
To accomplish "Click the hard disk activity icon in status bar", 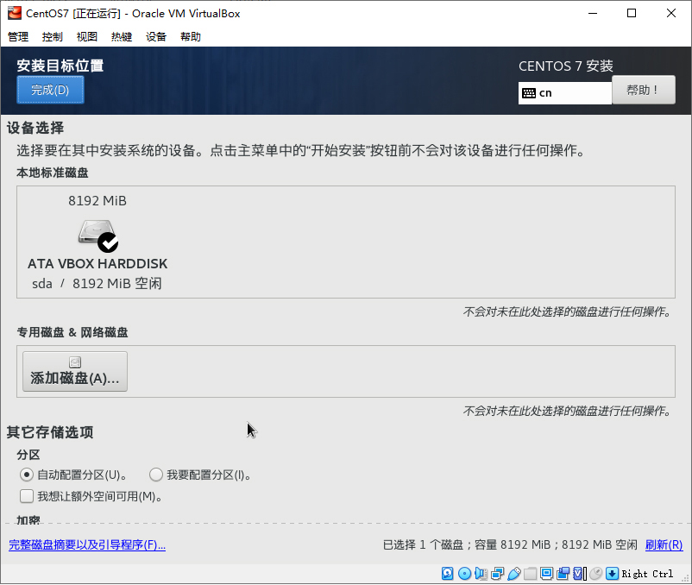I will coord(448,573).
